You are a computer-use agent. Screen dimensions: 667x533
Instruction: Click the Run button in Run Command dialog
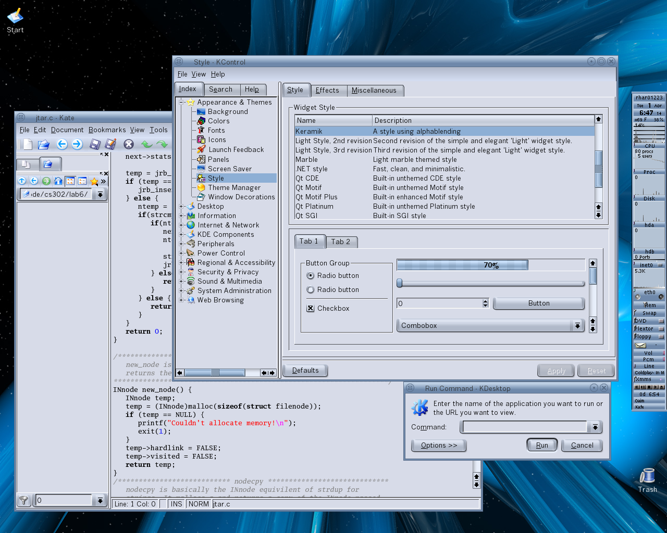(542, 445)
